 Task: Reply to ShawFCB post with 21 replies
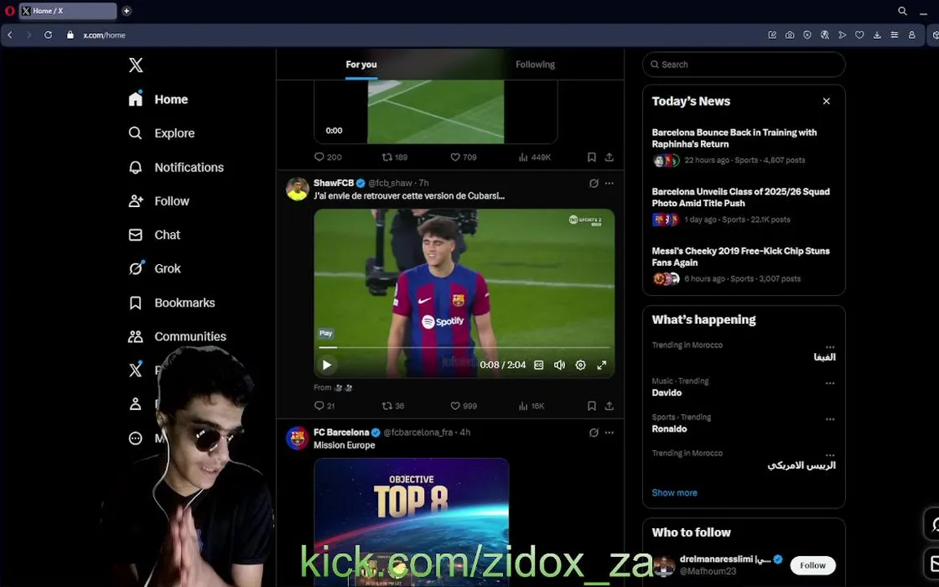(x=324, y=406)
